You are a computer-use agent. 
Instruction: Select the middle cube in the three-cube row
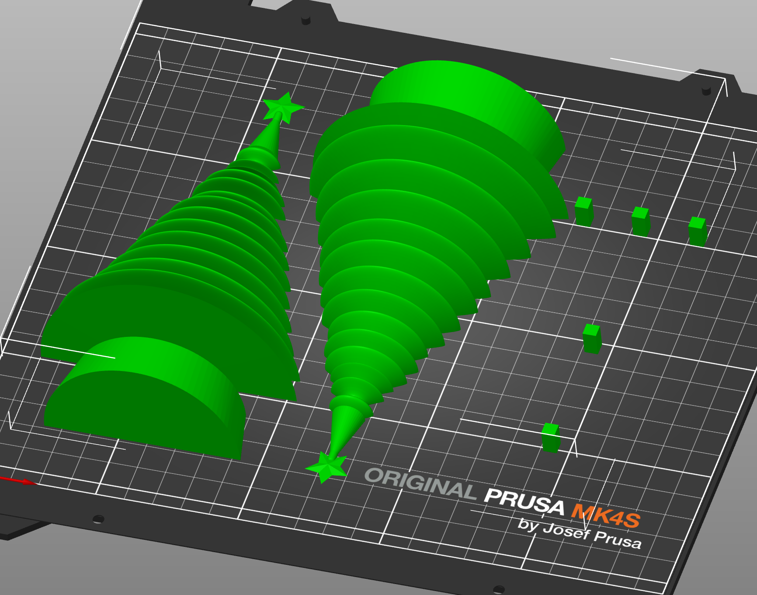click(x=641, y=221)
